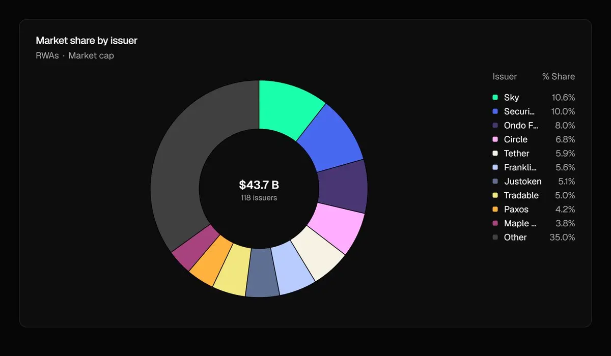Click the Tether cream legend swatch

tap(495, 154)
